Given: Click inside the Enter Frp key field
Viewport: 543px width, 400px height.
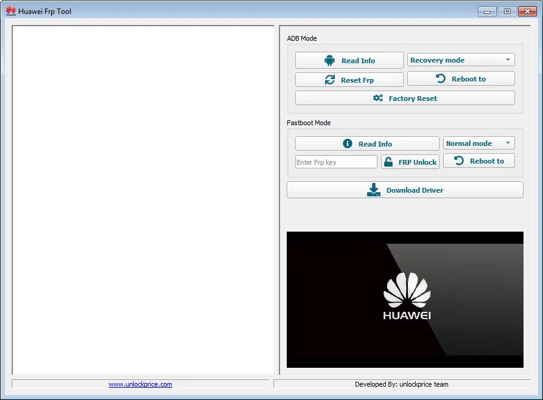Looking at the screenshot, I should tap(336, 162).
